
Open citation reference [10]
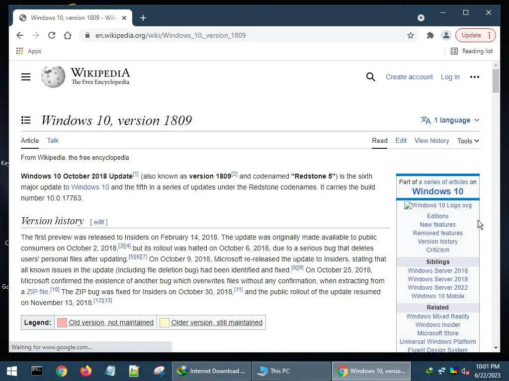click(x=55, y=289)
